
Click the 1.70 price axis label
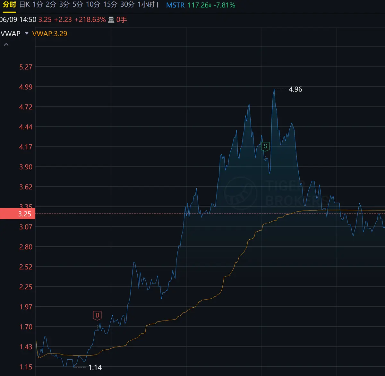coord(26,327)
